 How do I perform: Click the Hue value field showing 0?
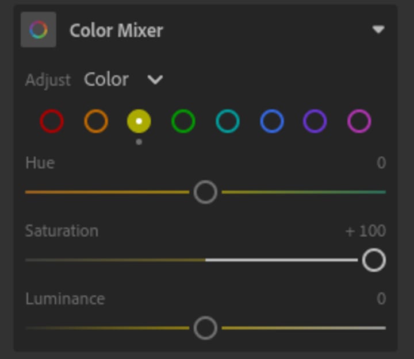click(x=381, y=163)
